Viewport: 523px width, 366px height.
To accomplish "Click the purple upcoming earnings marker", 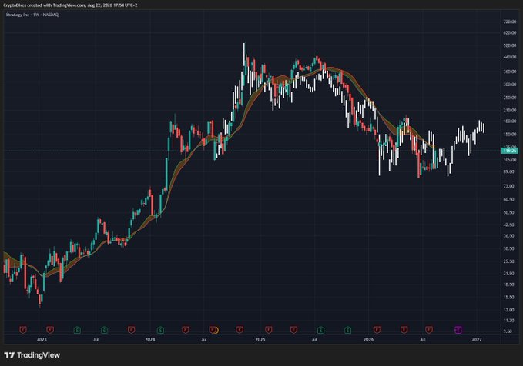I will pos(458,330).
